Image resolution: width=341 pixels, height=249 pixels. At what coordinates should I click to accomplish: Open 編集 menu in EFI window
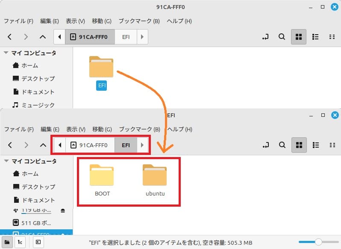pyautogui.click(x=50, y=129)
